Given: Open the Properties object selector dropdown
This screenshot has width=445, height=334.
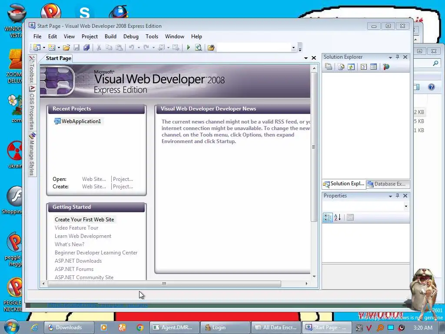Looking at the screenshot, I should point(406,207).
